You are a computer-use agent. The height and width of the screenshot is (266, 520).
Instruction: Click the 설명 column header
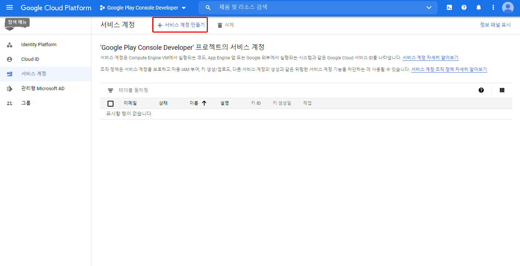(225, 103)
